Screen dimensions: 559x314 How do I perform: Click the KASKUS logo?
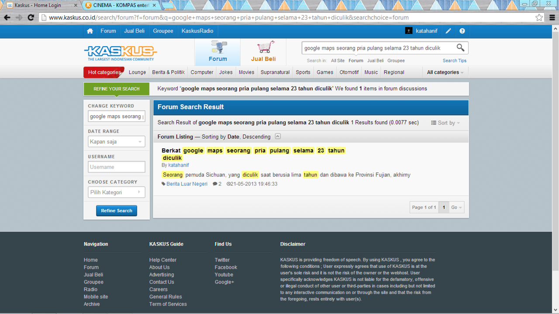click(x=121, y=53)
